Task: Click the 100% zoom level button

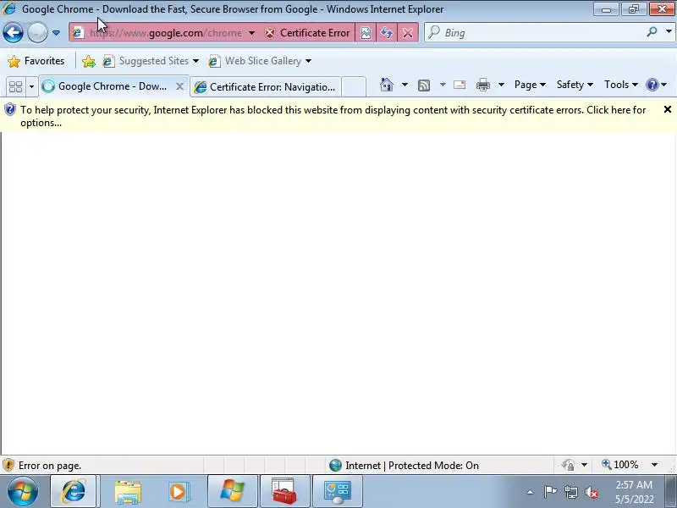Action: pos(620,465)
